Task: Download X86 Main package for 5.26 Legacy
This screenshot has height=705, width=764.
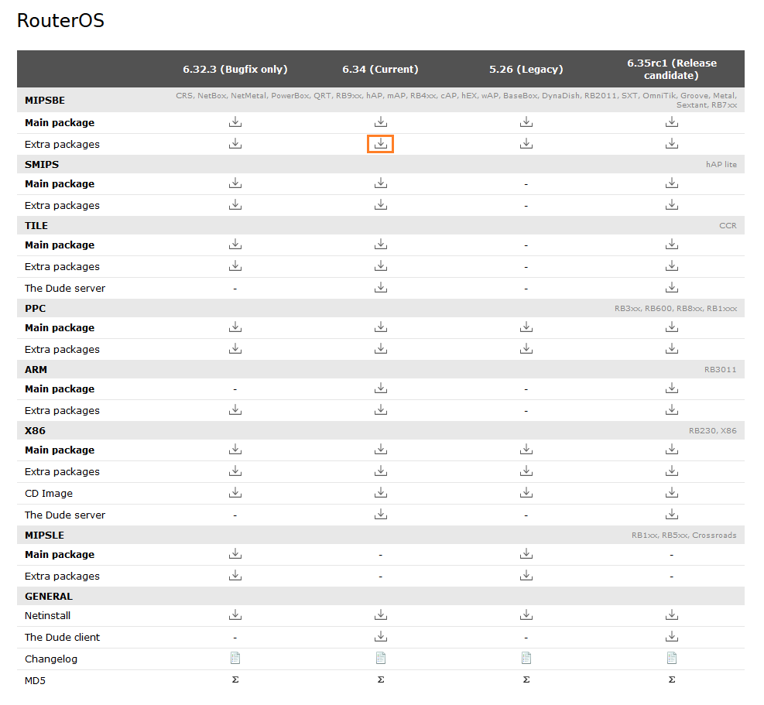Action: [526, 450]
